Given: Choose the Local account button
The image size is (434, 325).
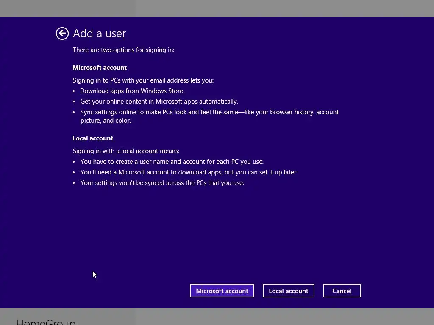Looking at the screenshot, I should coord(288,291).
